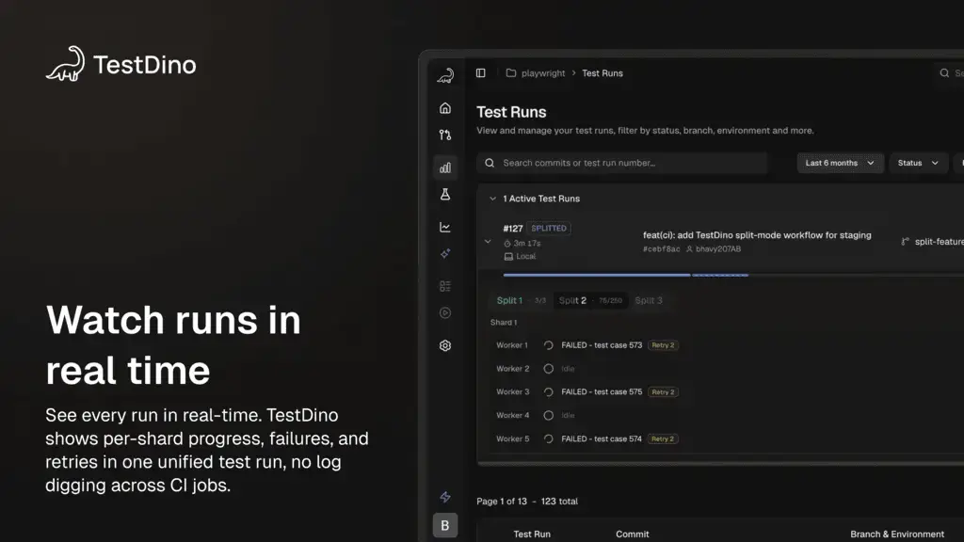Click the 3m 17s duration text
This screenshot has width=964, height=542.
[x=527, y=244]
